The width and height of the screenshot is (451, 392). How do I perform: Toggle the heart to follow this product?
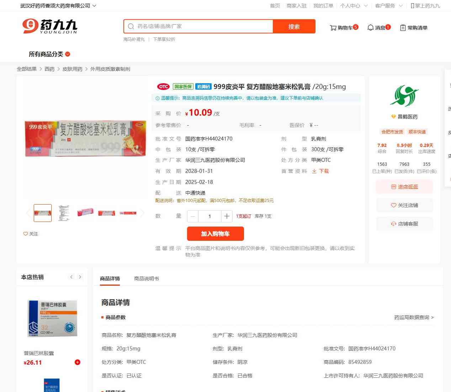tap(31, 234)
